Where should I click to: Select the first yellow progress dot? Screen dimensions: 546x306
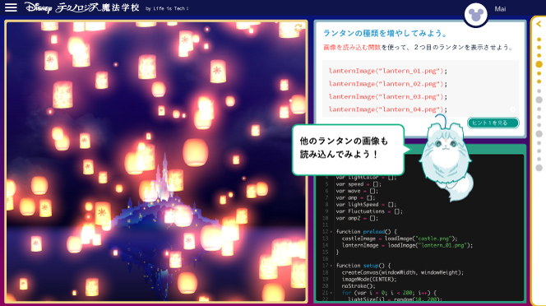(539, 39)
